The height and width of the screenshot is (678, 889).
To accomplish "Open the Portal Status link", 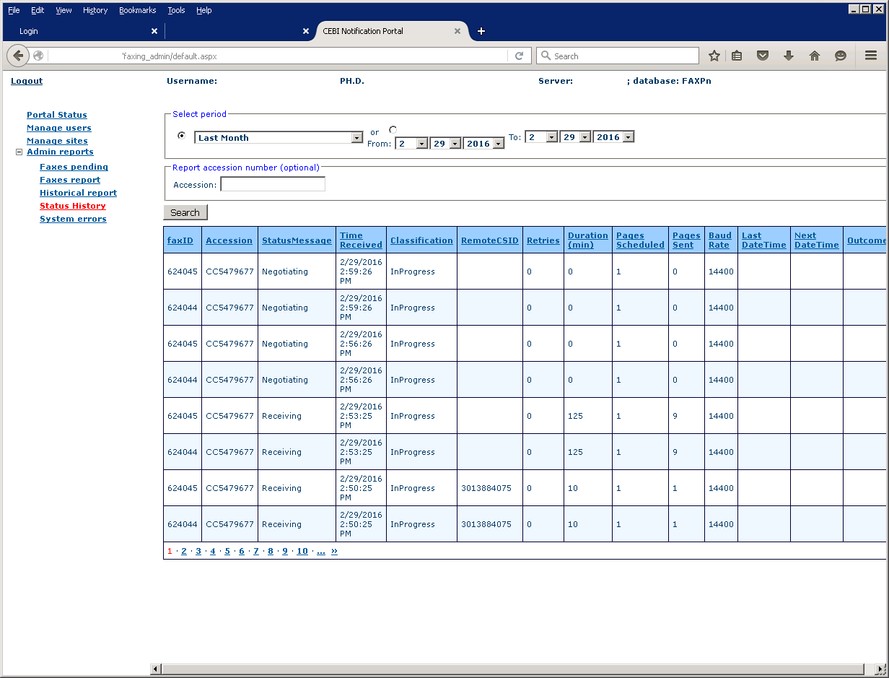I will 57,115.
